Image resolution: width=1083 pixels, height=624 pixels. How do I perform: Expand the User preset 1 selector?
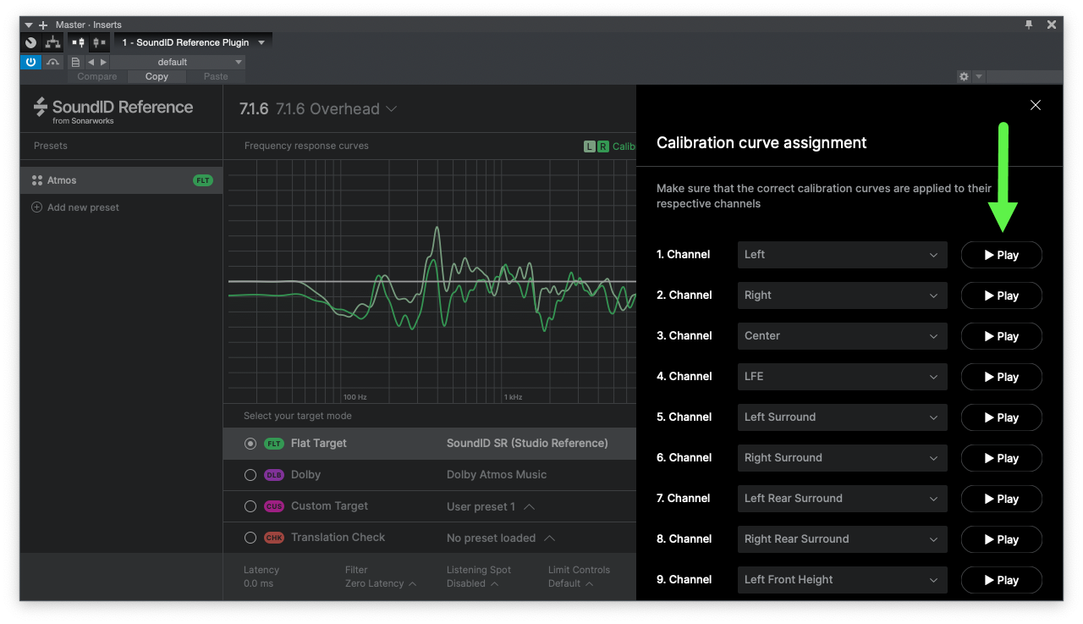click(x=491, y=506)
